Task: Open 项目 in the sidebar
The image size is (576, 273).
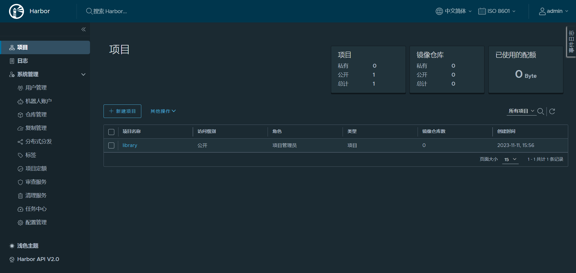Action: coord(45,48)
